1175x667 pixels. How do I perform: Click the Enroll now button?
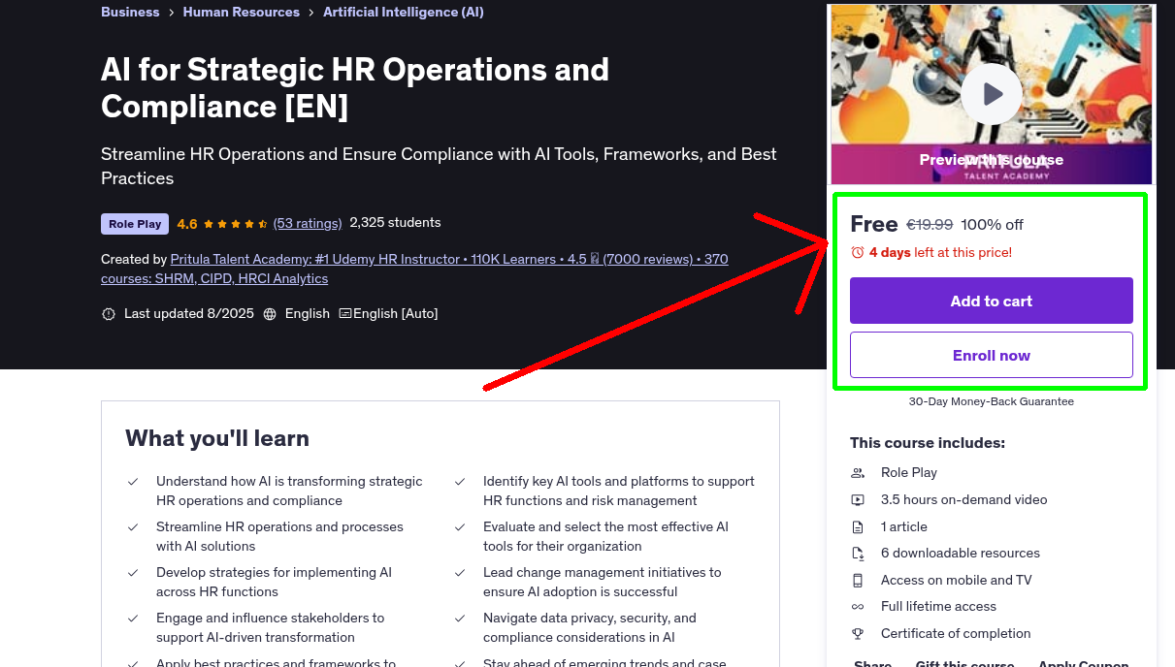pos(992,355)
